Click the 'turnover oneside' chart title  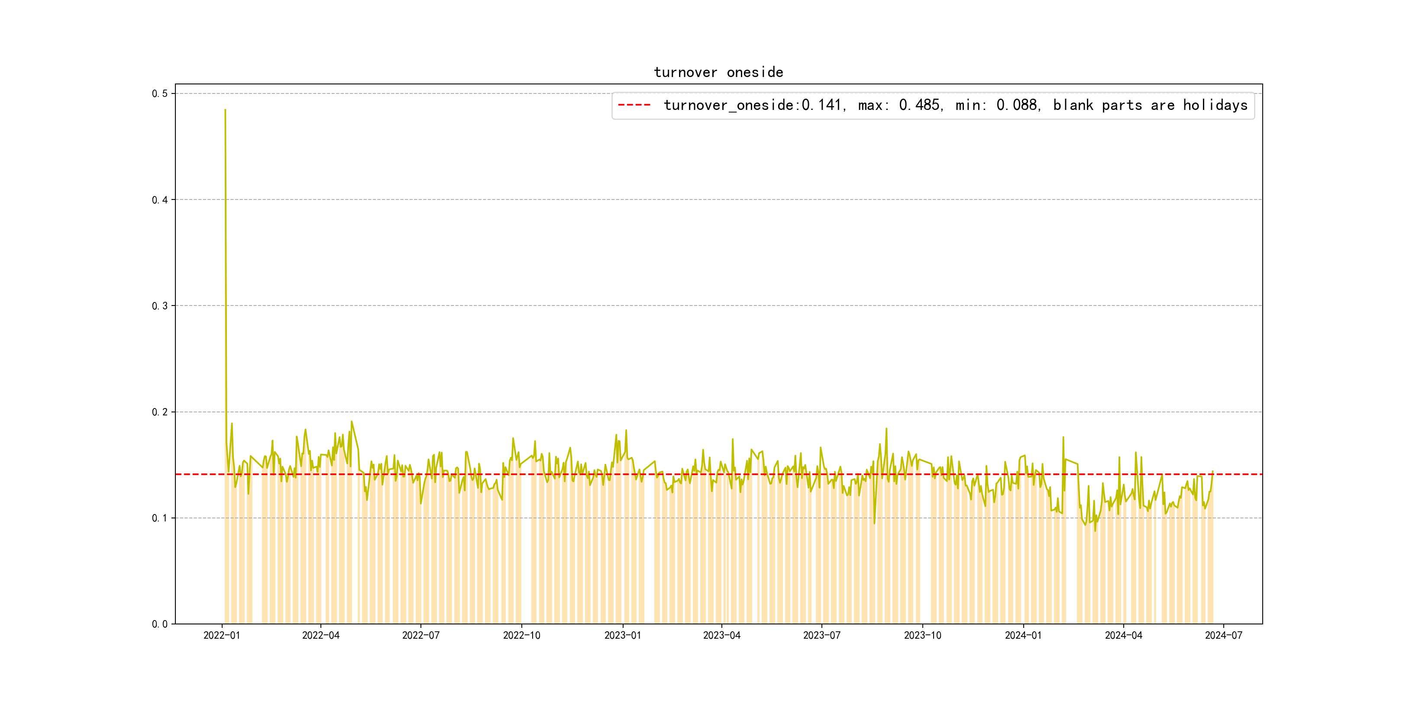point(718,72)
